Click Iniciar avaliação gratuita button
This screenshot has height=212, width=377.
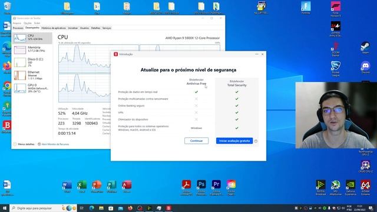click(x=234, y=141)
